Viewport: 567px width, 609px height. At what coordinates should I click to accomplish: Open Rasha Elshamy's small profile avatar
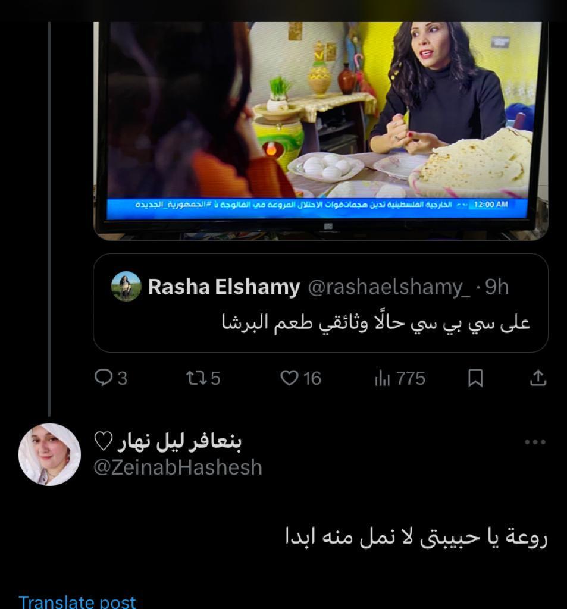[126, 286]
